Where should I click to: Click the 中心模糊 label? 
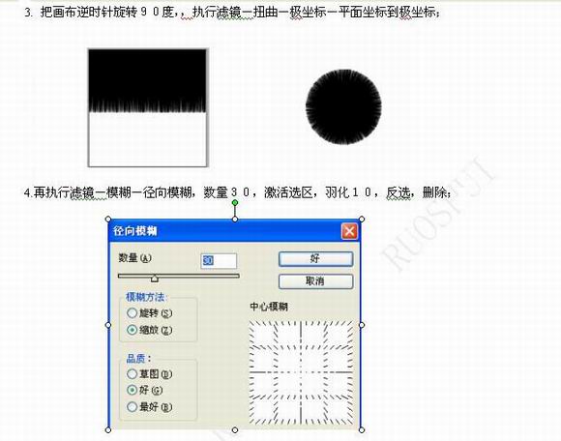click(x=269, y=307)
